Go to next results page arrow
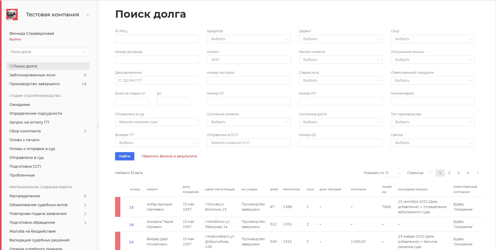Screen dimensions: 496x250 point(478,173)
